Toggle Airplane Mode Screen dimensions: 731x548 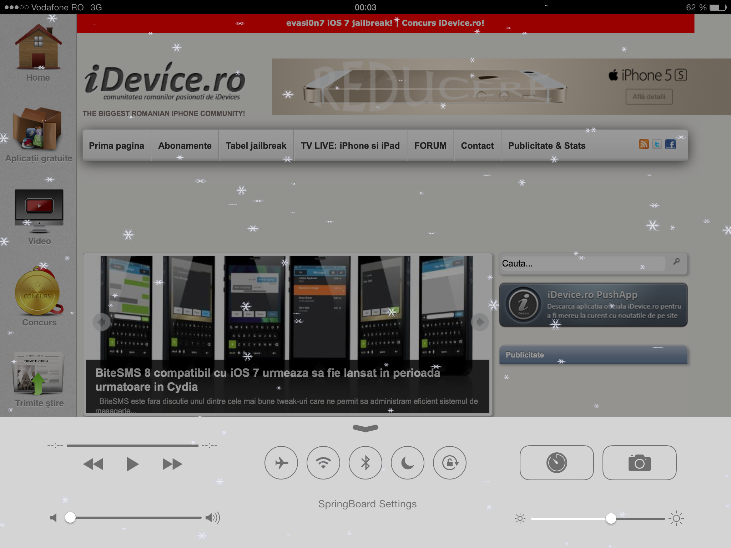[x=281, y=463]
